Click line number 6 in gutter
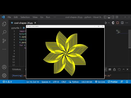Screen dimensions: 131x98 click(x=14, y=45)
